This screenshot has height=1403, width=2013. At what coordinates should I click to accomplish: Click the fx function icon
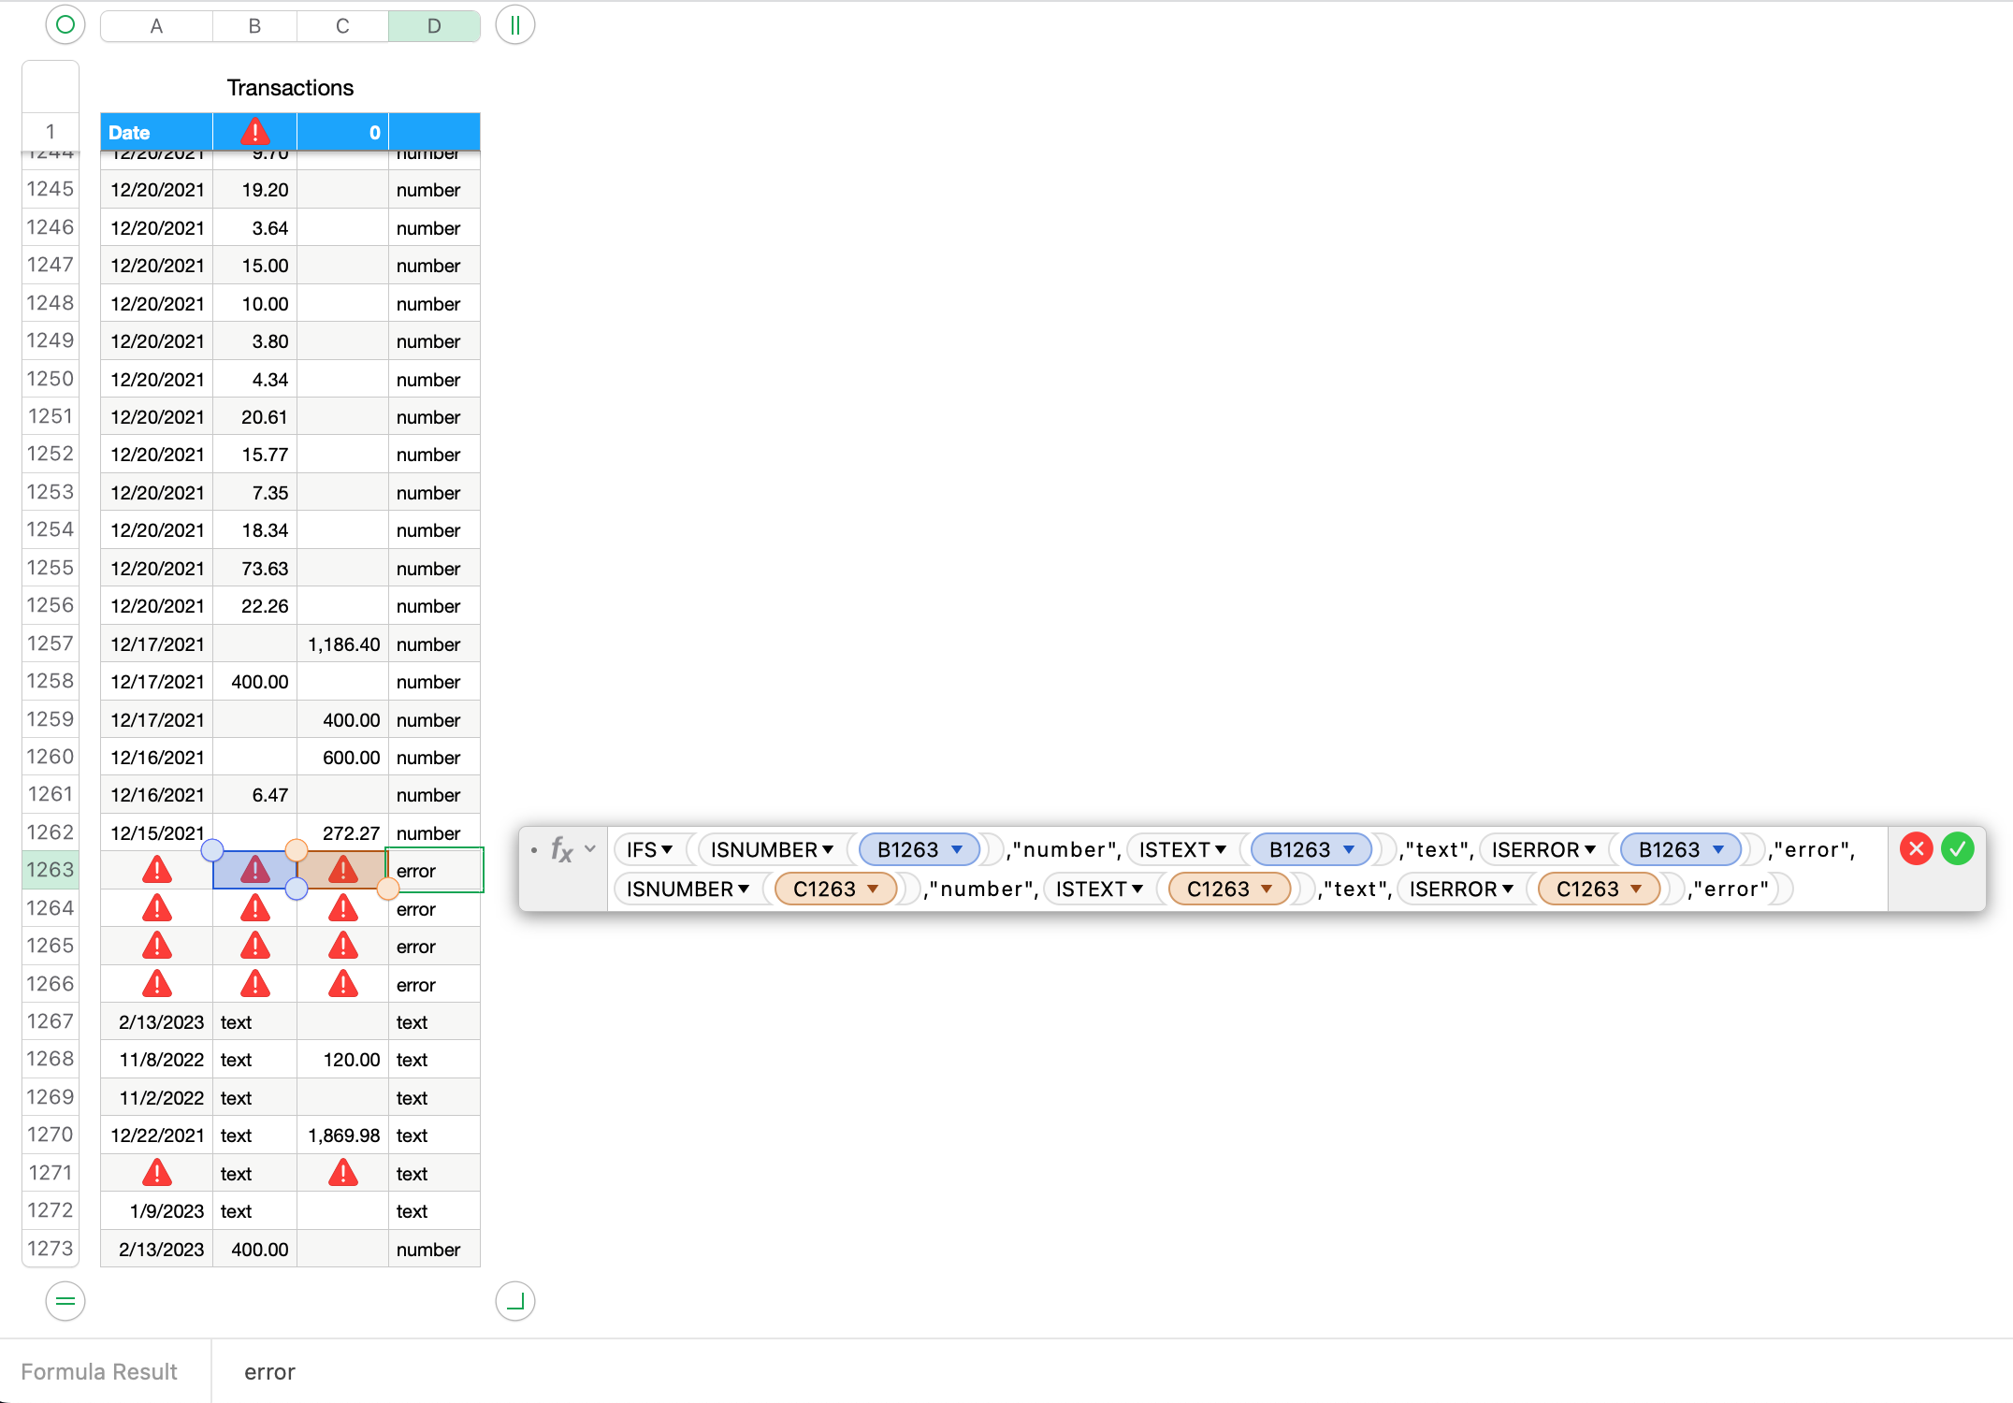[561, 849]
